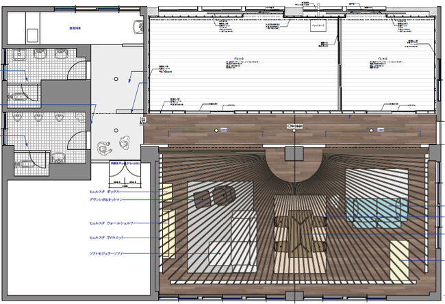
Task: Select the yellow wall shelf along left wall
Action: coord(167,231)
